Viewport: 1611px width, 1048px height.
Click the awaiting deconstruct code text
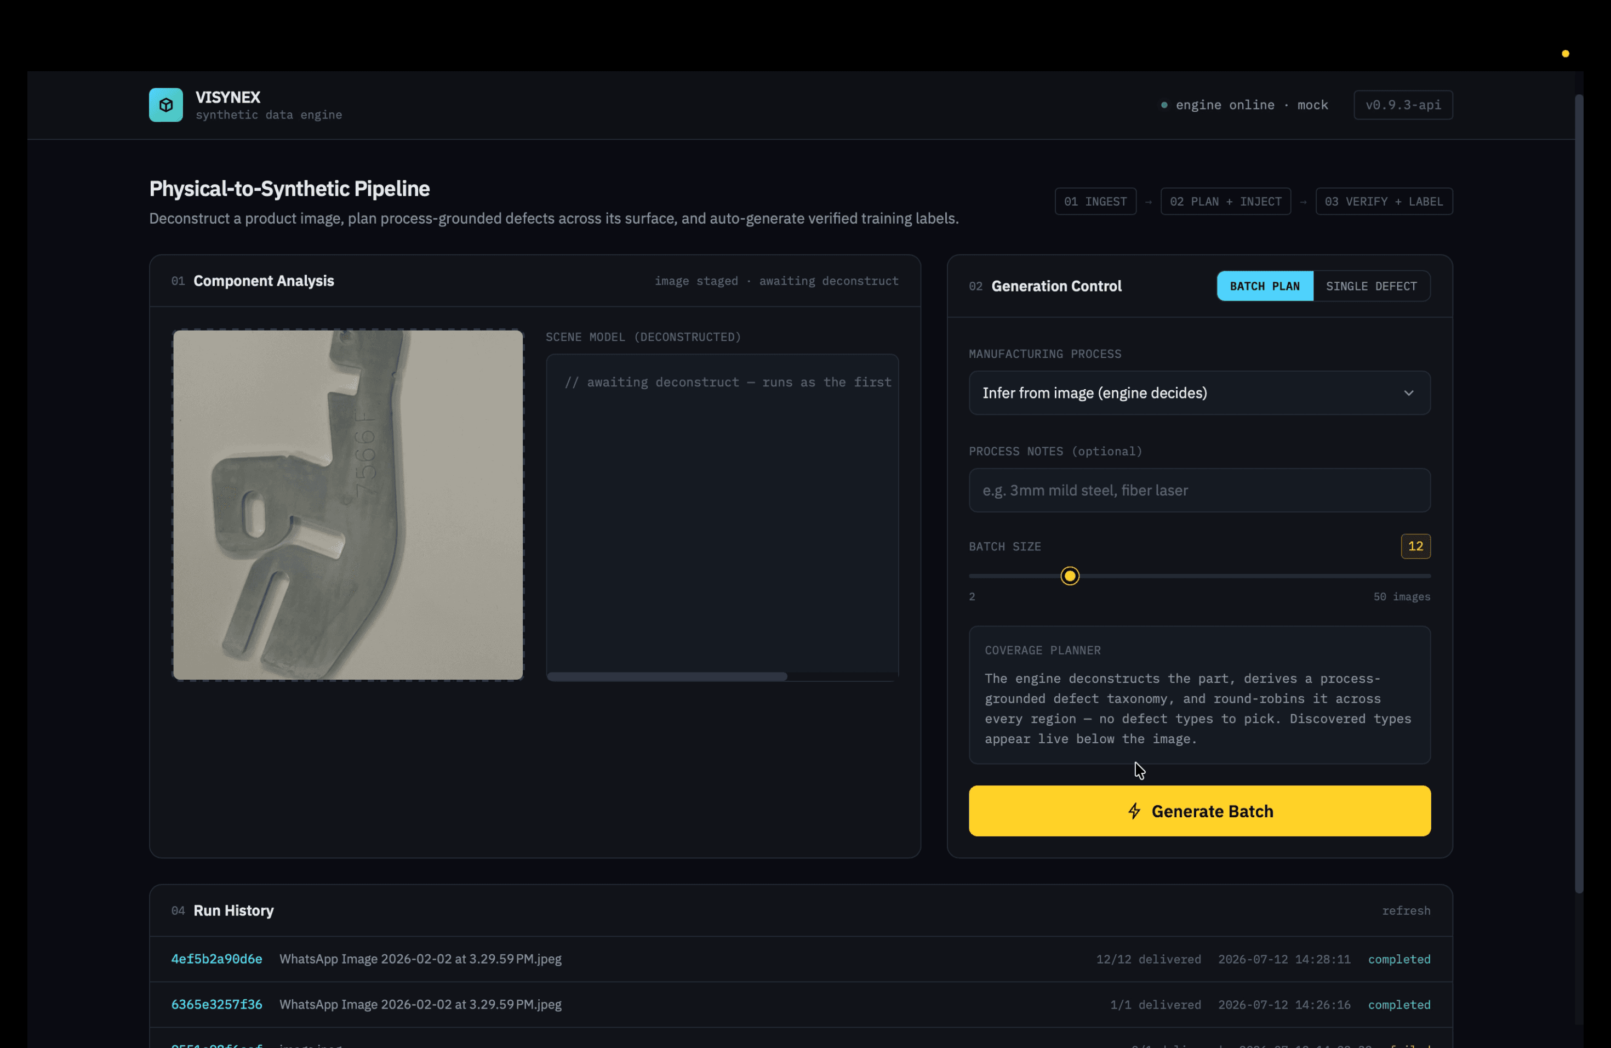point(728,383)
